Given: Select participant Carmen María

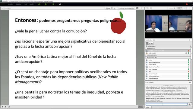Looking at the screenshot, I should (168, 64).
